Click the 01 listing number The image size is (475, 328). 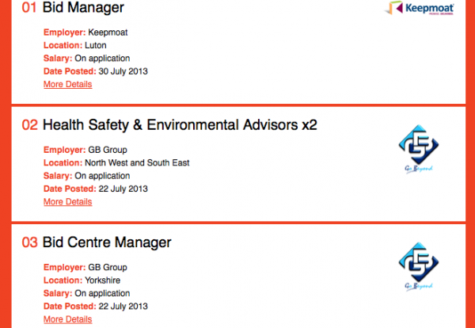click(29, 8)
